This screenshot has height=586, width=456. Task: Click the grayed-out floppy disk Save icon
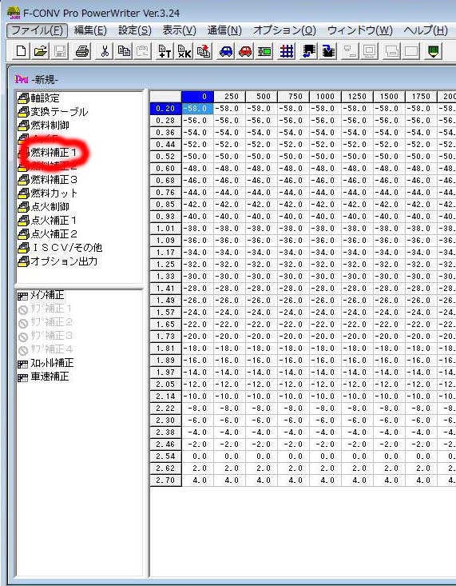point(60,51)
